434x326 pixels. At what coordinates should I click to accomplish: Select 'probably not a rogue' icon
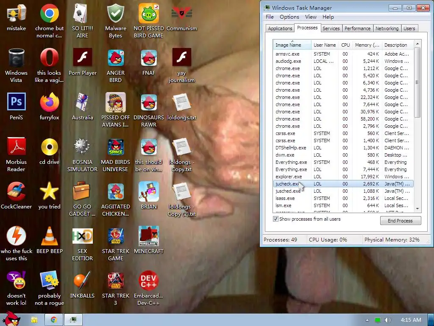(x=49, y=289)
